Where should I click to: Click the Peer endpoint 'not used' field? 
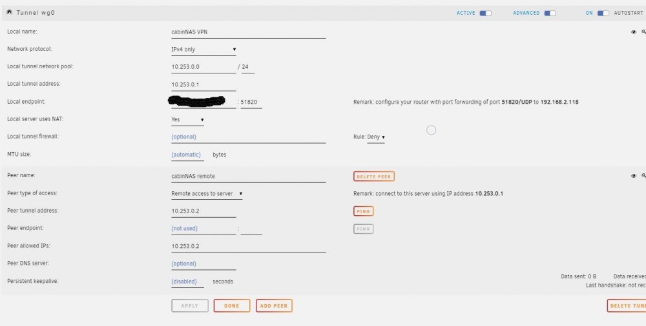(x=203, y=229)
